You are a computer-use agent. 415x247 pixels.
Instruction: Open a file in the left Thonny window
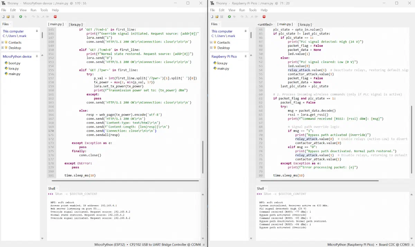pyautogui.click(x=8, y=17)
